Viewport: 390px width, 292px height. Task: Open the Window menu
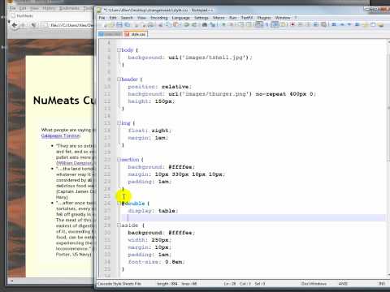pos(283,18)
